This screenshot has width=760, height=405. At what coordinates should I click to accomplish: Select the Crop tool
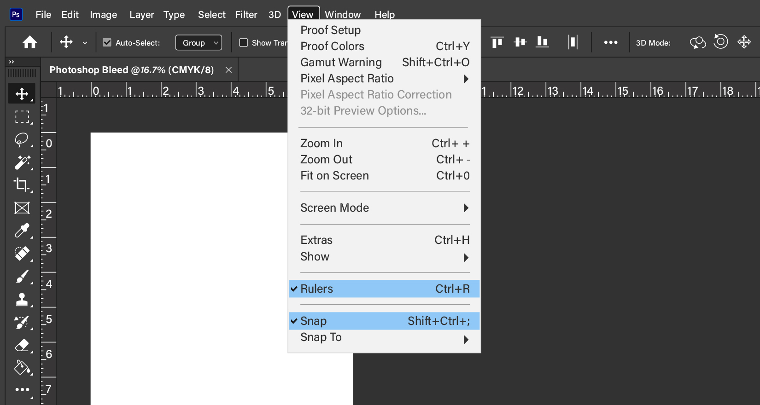[22, 185]
